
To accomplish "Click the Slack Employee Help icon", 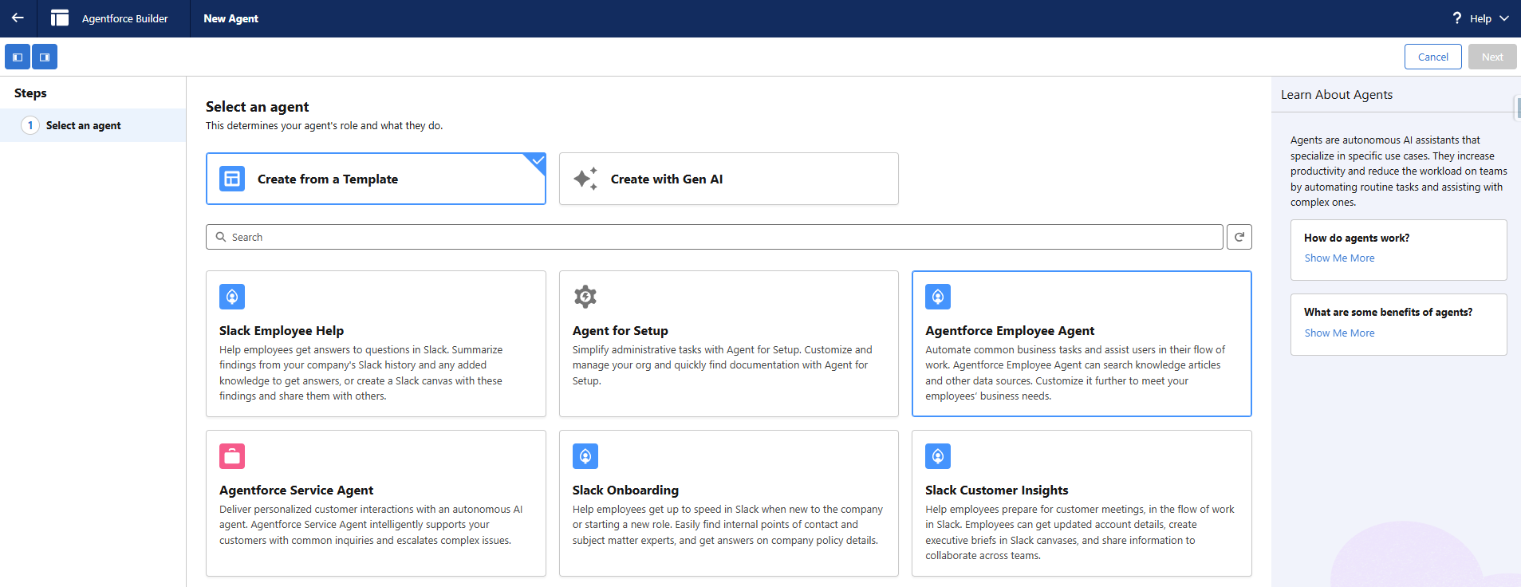I will [x=232, y=297].
